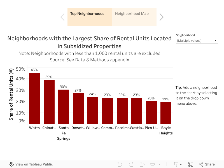Open View on Tableau Public link
224x168 pixels.
tap(31, 164)
